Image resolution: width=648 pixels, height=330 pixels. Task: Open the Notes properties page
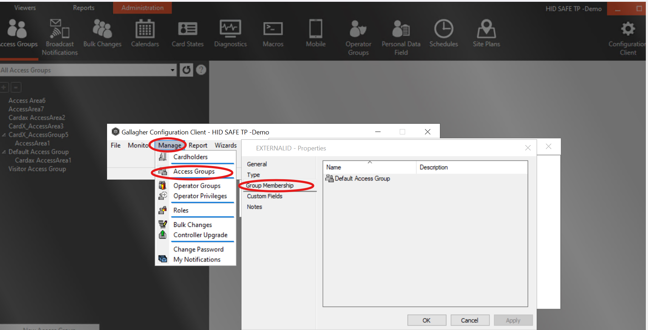254,207
